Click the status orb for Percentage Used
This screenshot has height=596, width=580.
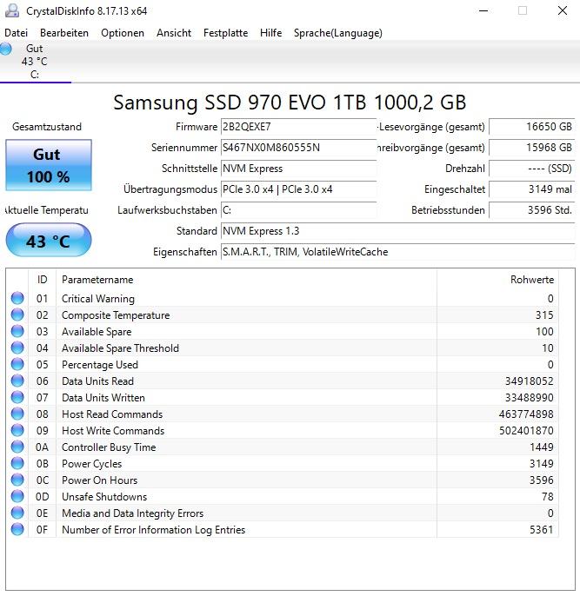17,365
